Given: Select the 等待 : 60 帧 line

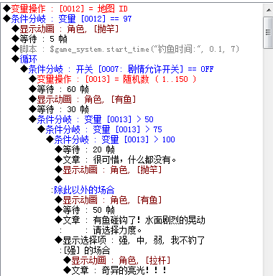Looking at the screenshot, I should (59, 89).
